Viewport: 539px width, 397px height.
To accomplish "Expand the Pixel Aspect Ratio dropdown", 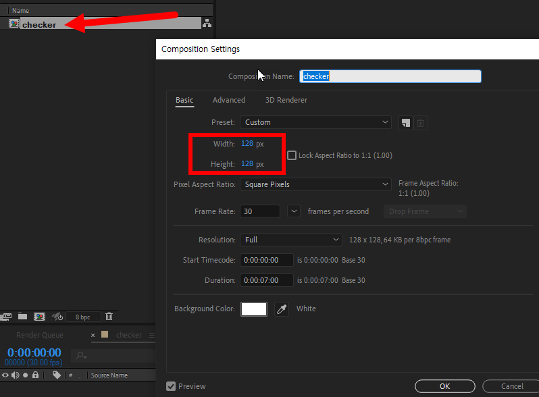I will coord(315,184).
